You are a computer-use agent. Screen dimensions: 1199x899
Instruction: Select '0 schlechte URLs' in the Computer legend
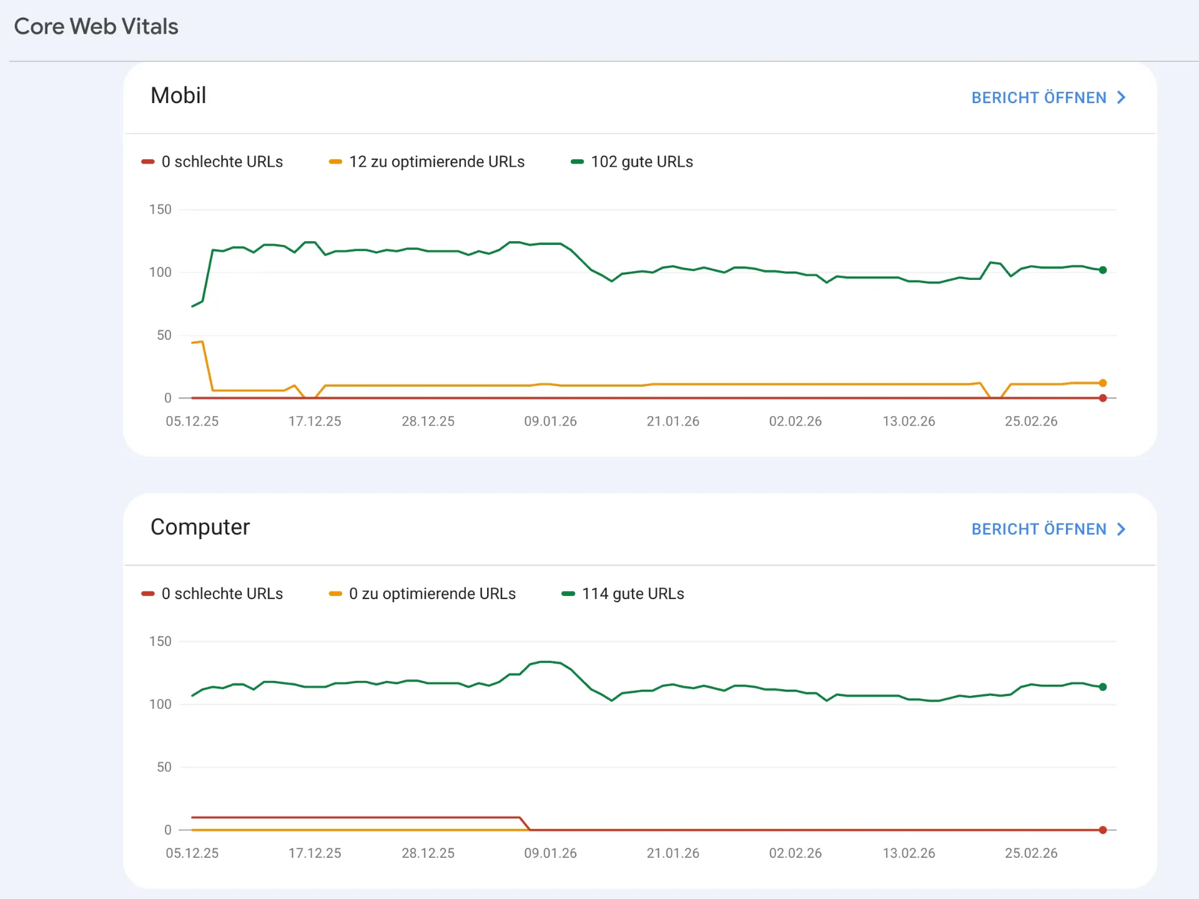[x=222, y=594]
